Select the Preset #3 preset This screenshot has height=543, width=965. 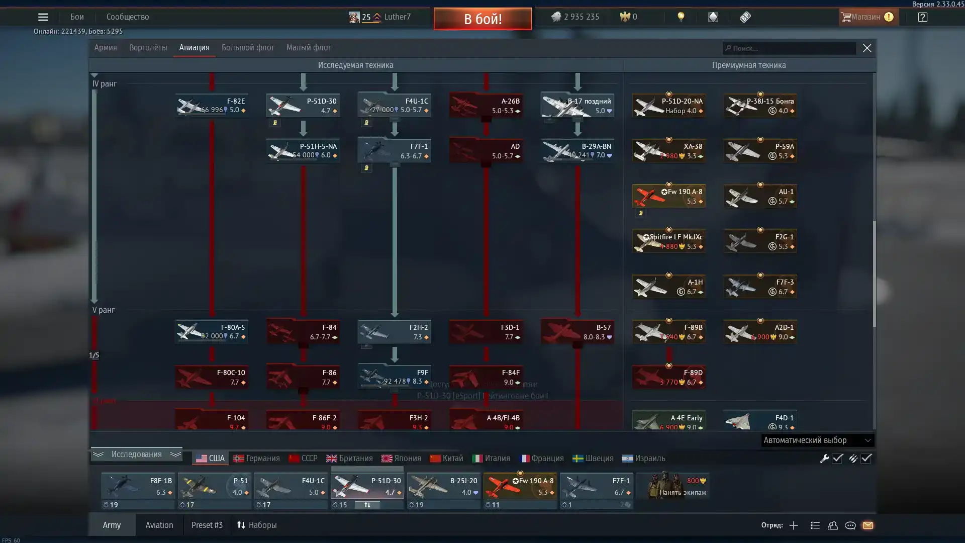207,525
